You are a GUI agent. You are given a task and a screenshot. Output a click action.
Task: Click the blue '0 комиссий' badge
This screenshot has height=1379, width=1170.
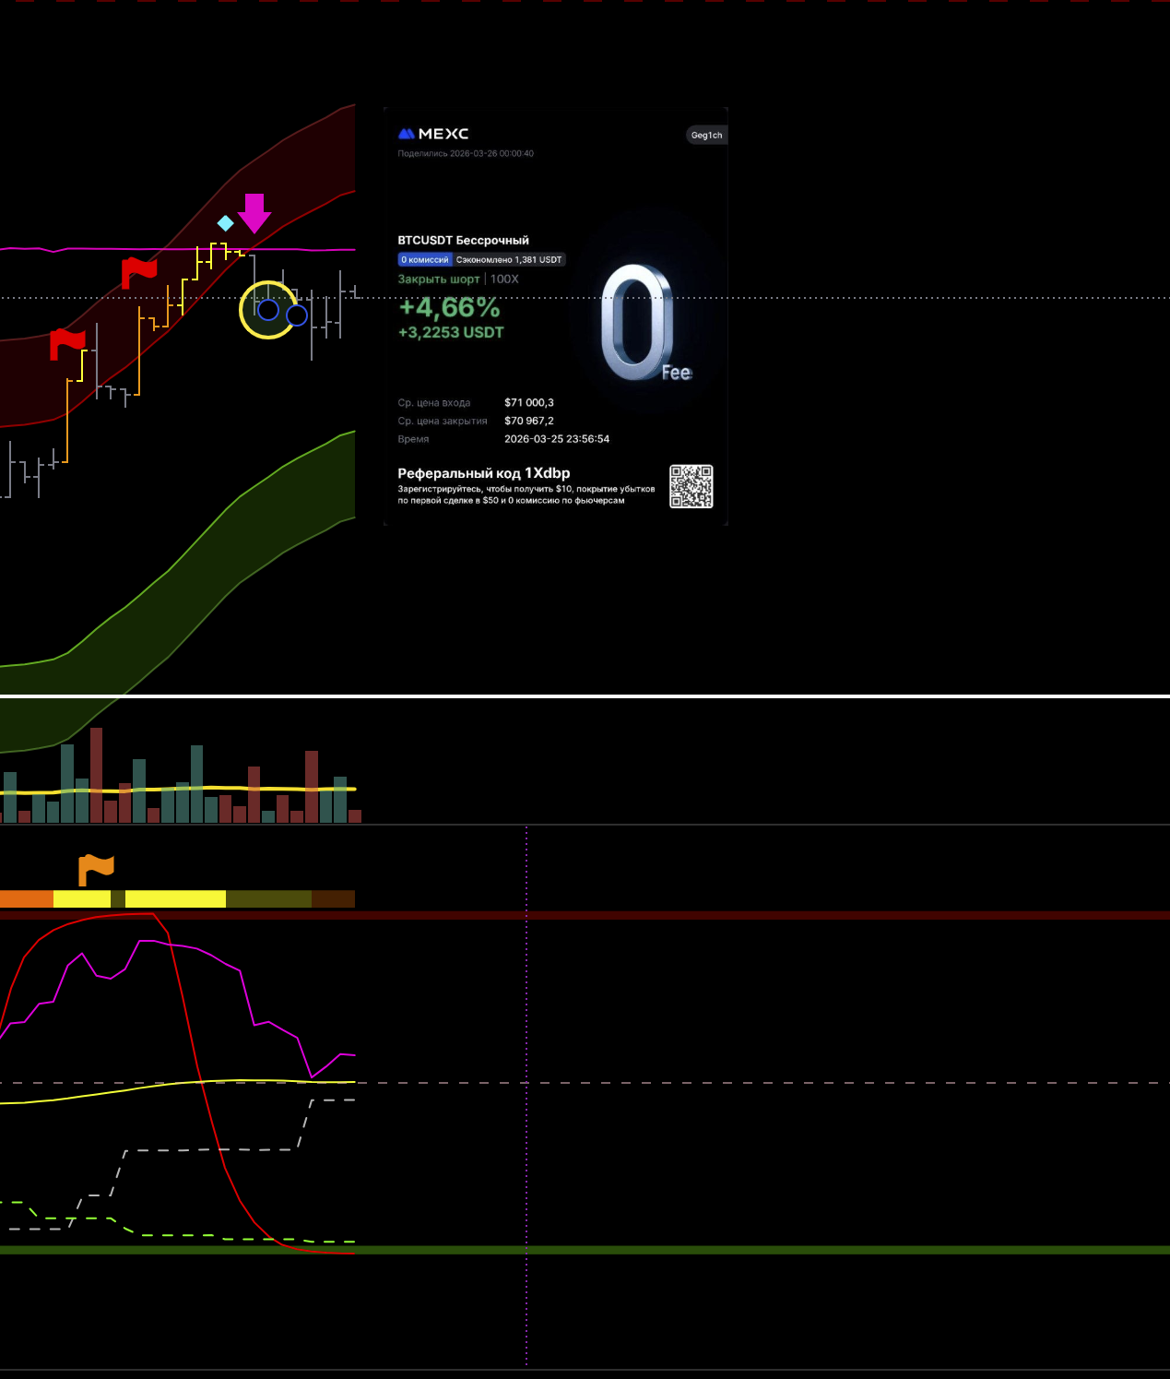pyautogui.click(x=425, y=260)
